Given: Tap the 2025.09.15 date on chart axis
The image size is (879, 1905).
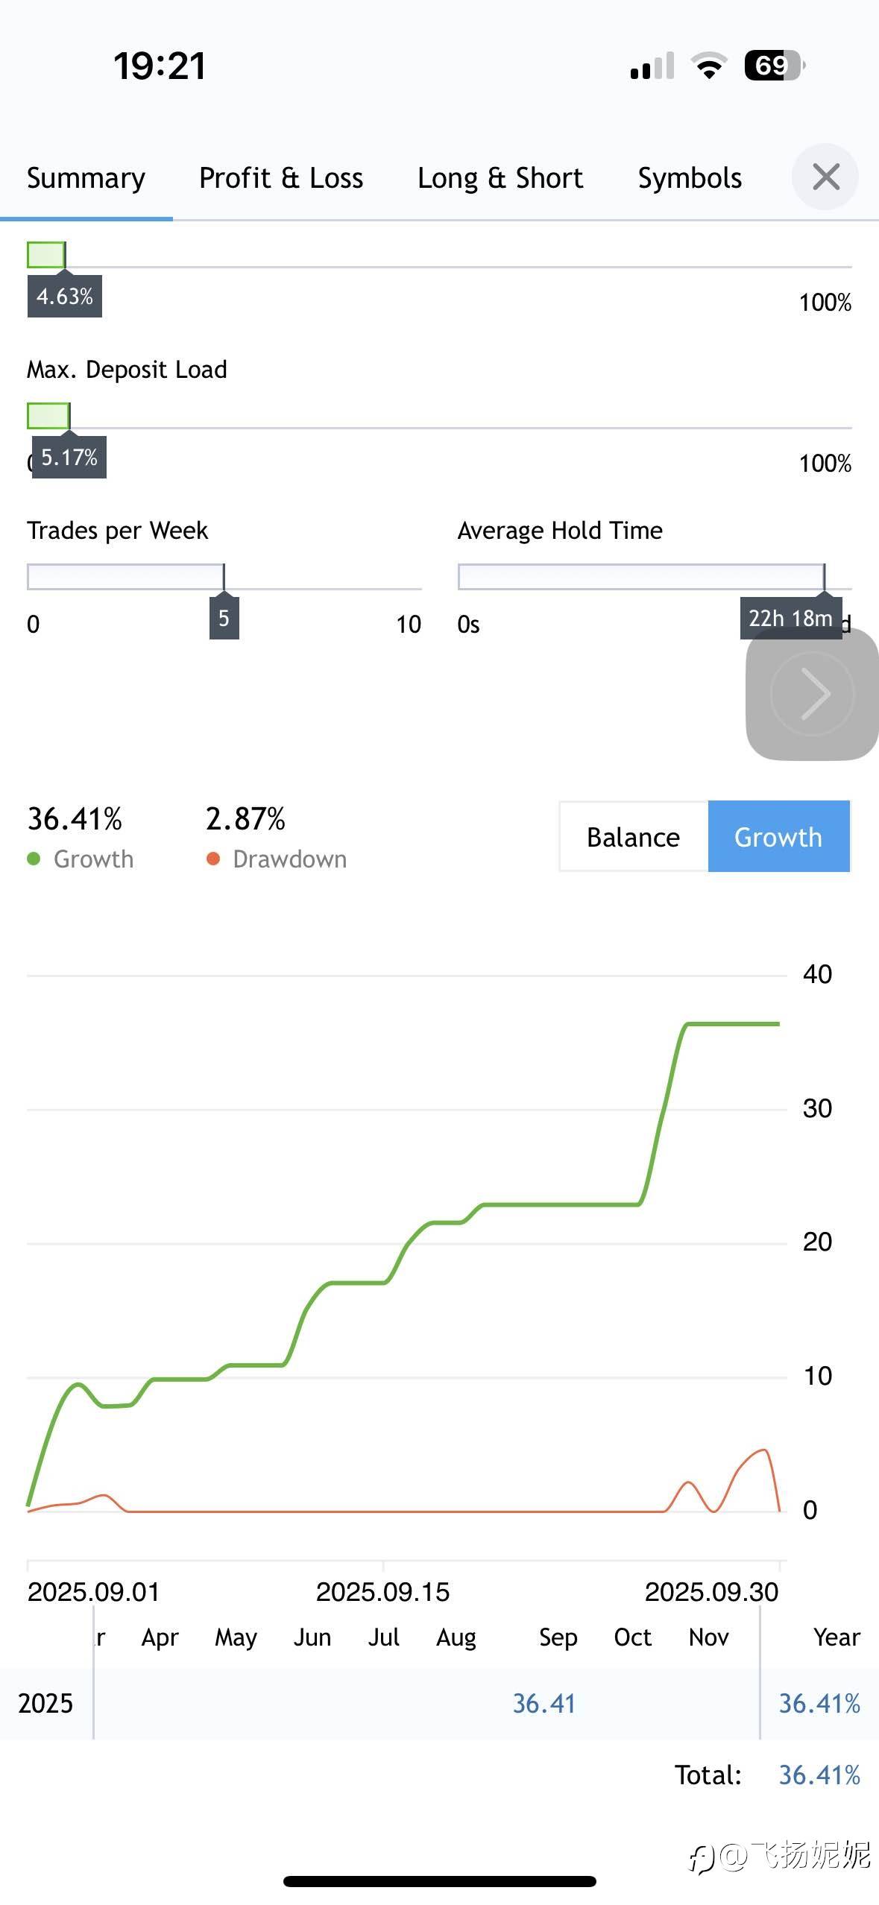Looking at the screenshot, I should [382, 1592].
